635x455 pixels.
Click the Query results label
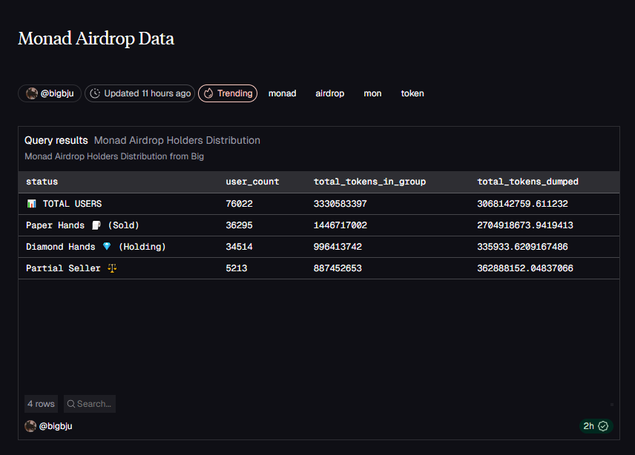point(56,140)
